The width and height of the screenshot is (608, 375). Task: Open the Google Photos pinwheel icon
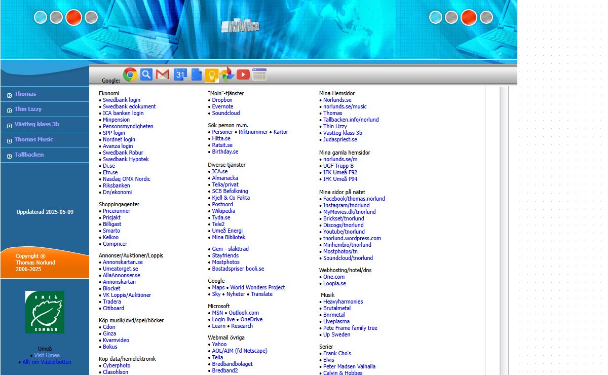point(227,74)
